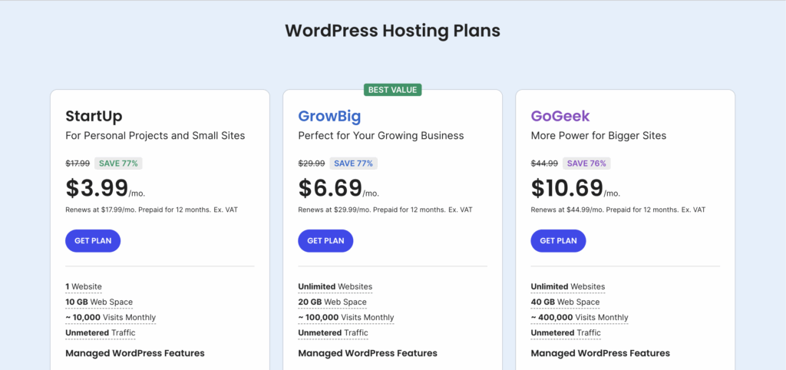This screenshot has width=786, height=370.
Task: Click 'Unlimited Websites' in the GrowBig plan
Action: click(x=335, y=286)
